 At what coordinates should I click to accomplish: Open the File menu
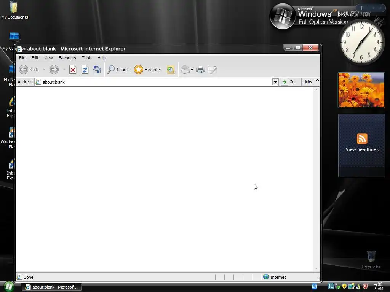[22, 58]
